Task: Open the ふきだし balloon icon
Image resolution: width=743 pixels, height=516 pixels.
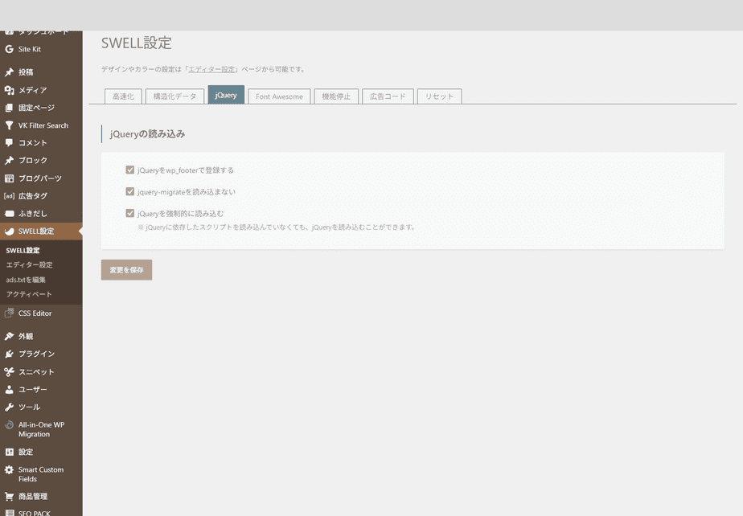Action: (x=9, y=213)
